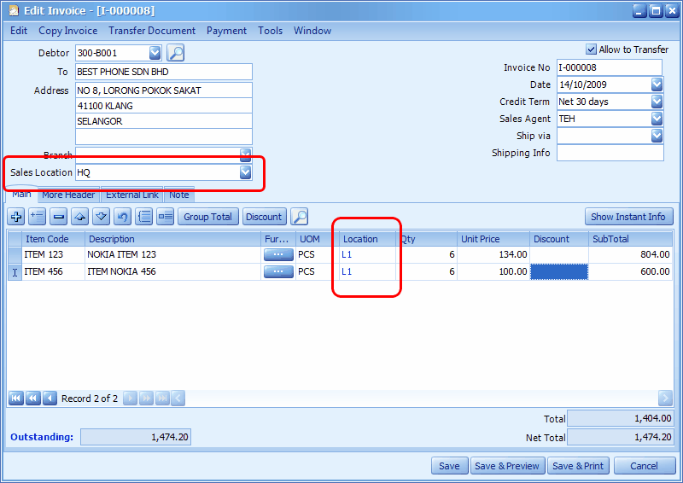Expand the Credit Term dropdown
This screenshot has width=683, height=483.
coord(657,102)
